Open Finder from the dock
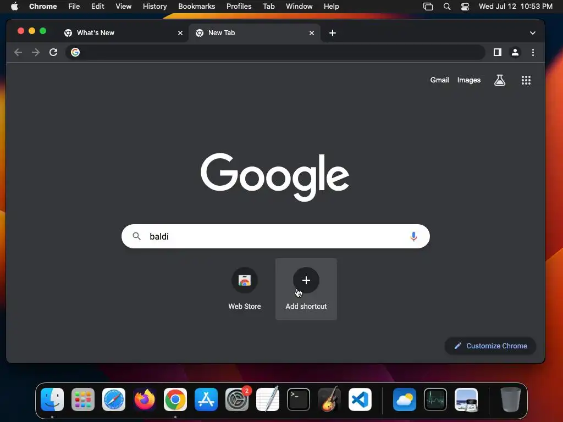Screen dimensions: 563x422 pyautogui.click(x=52, y=399)
